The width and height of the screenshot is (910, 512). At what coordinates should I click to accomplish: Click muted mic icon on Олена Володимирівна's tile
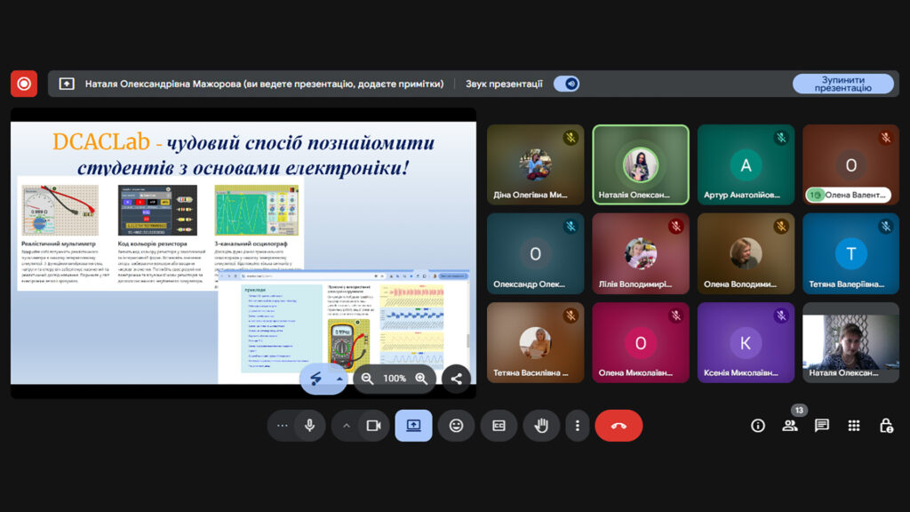point(781,227)
